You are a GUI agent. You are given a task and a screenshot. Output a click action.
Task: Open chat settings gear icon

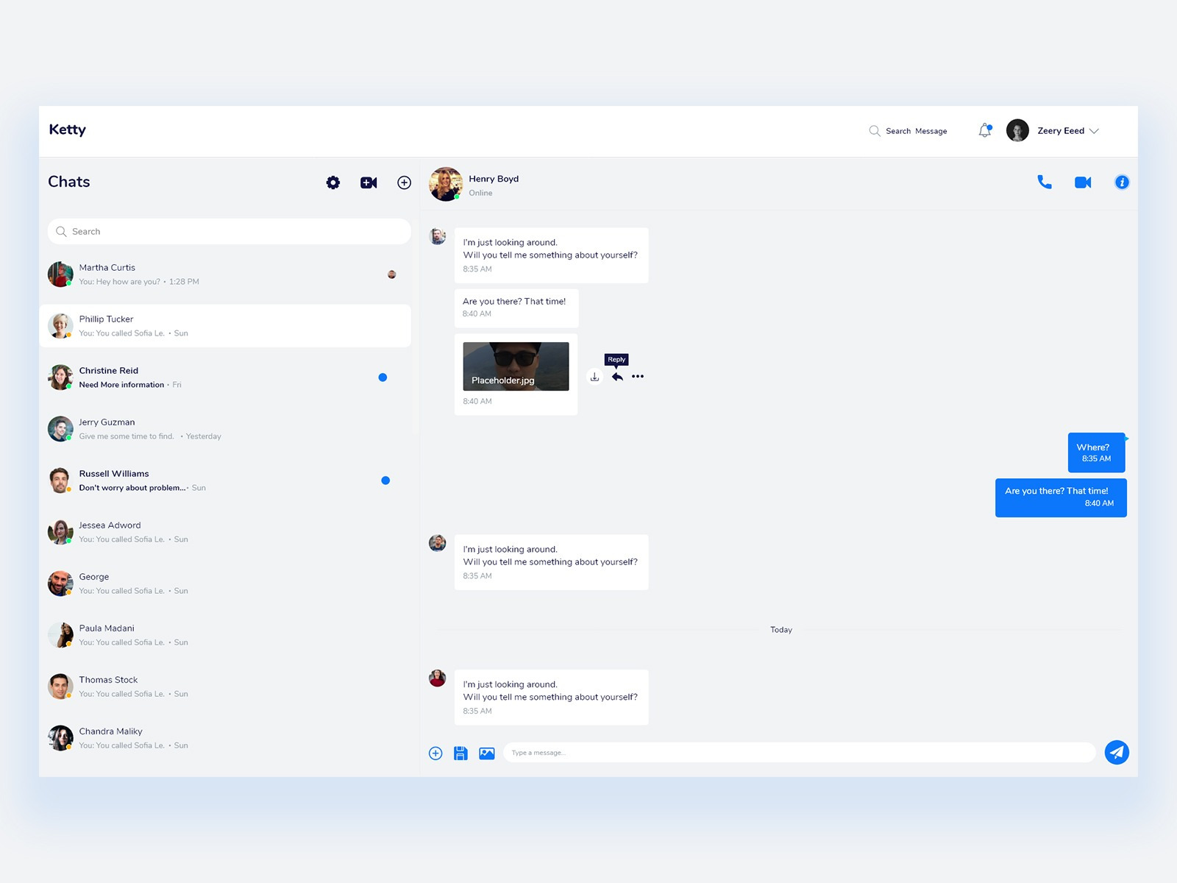(333, 182)
